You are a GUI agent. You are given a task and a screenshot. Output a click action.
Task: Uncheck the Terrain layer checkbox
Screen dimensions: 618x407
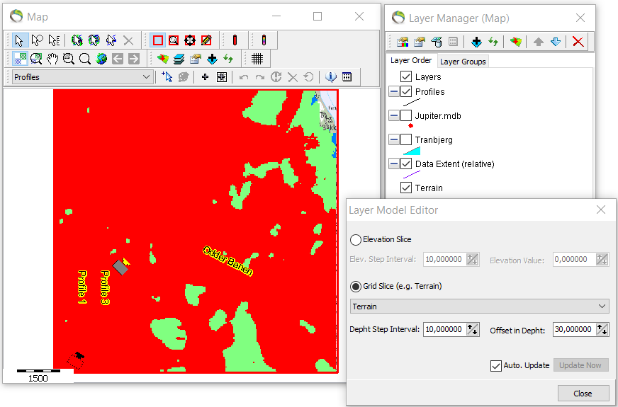405,188
